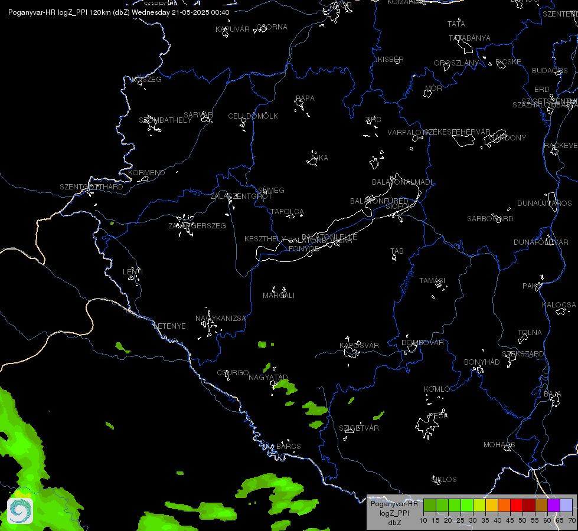This screenshot has width=578, height=531.
Task: Click the CSURGÓ city label
Action: tap(233, 373)
